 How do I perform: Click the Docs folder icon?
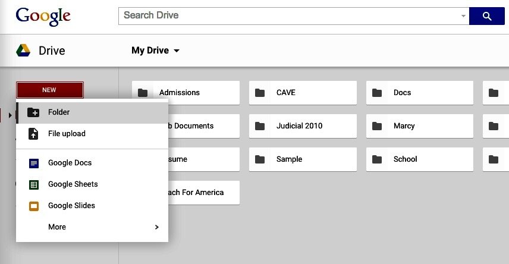(377, 93)
